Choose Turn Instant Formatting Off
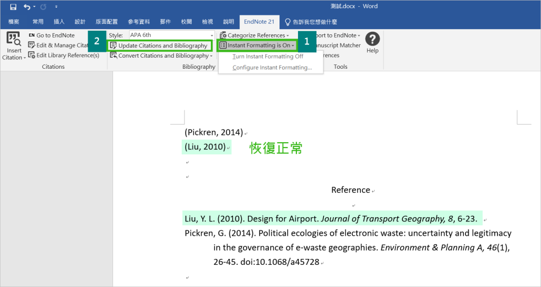This screenshot has width=541, height=287. 268,57
